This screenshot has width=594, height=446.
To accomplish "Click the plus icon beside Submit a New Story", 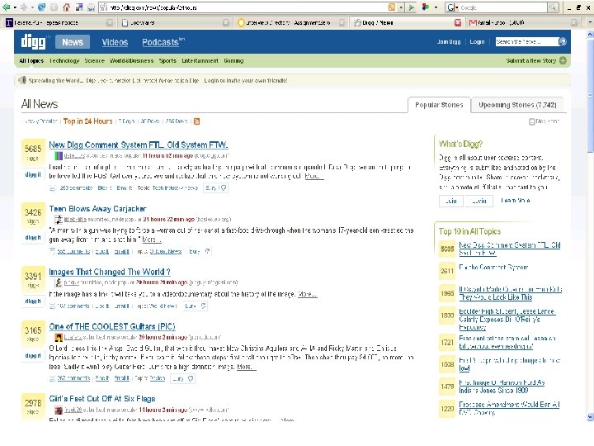I will point(563,60).
